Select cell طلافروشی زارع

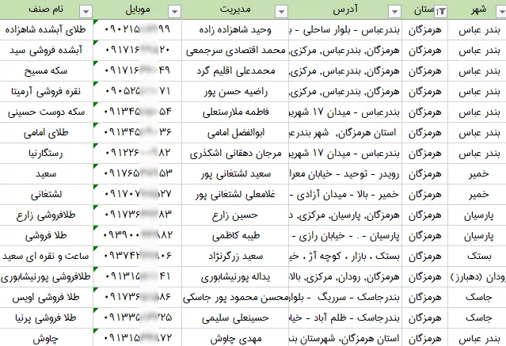coord(47,215)
